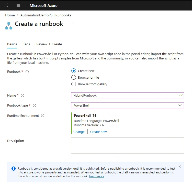
Task: Select the Create new radio button
Action: click(74, 71)
